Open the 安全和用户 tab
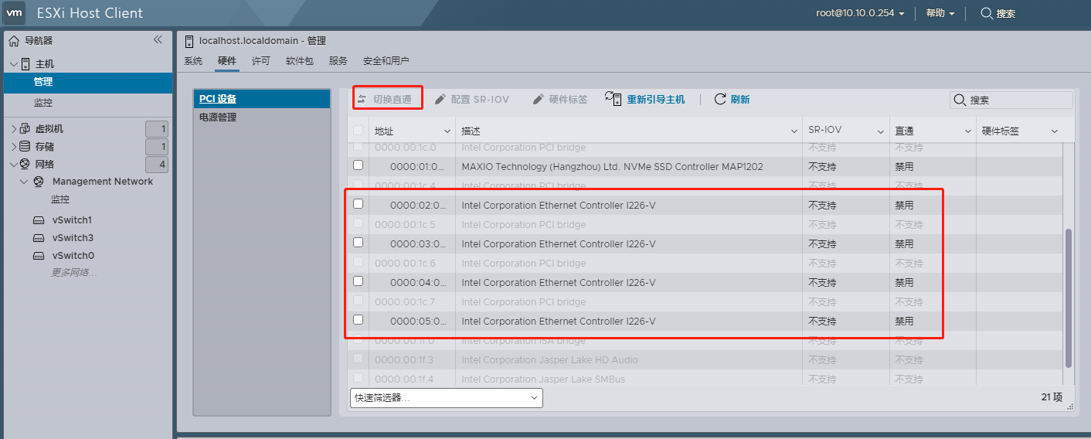This screenshot has height=439, width=1091. (386, 61)
